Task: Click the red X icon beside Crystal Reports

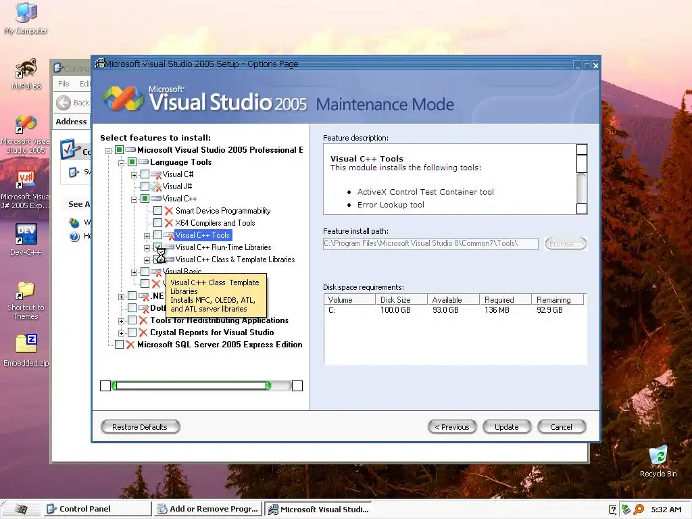Action: click(143, 332)
